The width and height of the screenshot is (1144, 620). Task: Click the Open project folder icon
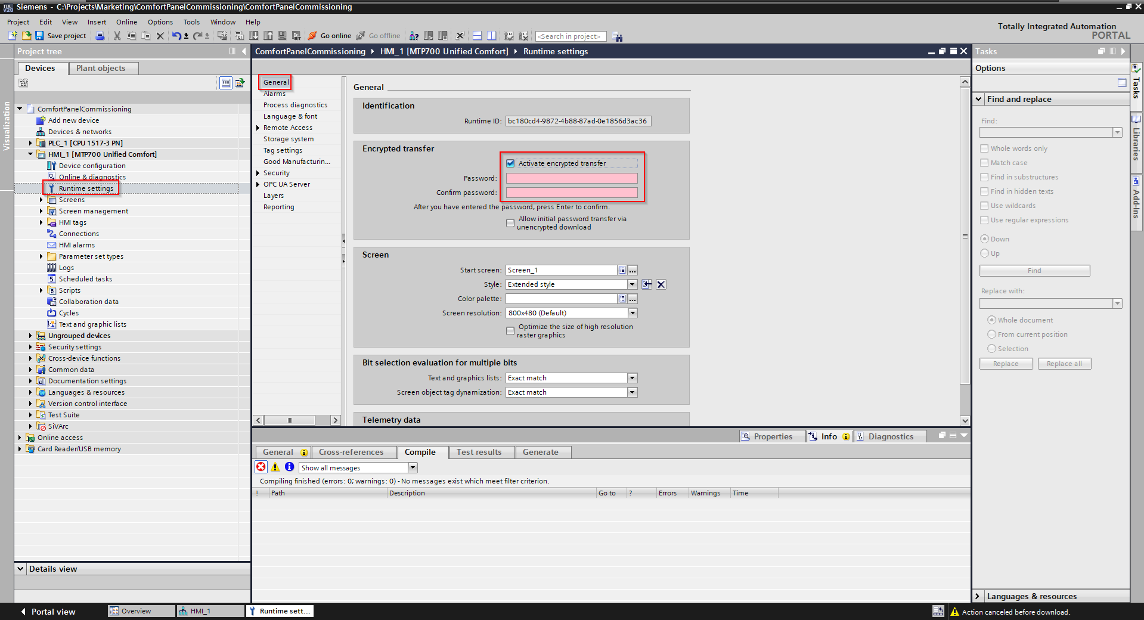[x=26, y=36]
